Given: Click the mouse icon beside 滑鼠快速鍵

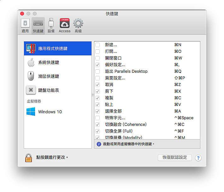Looking at the screenshot, I should pos(31,76).
